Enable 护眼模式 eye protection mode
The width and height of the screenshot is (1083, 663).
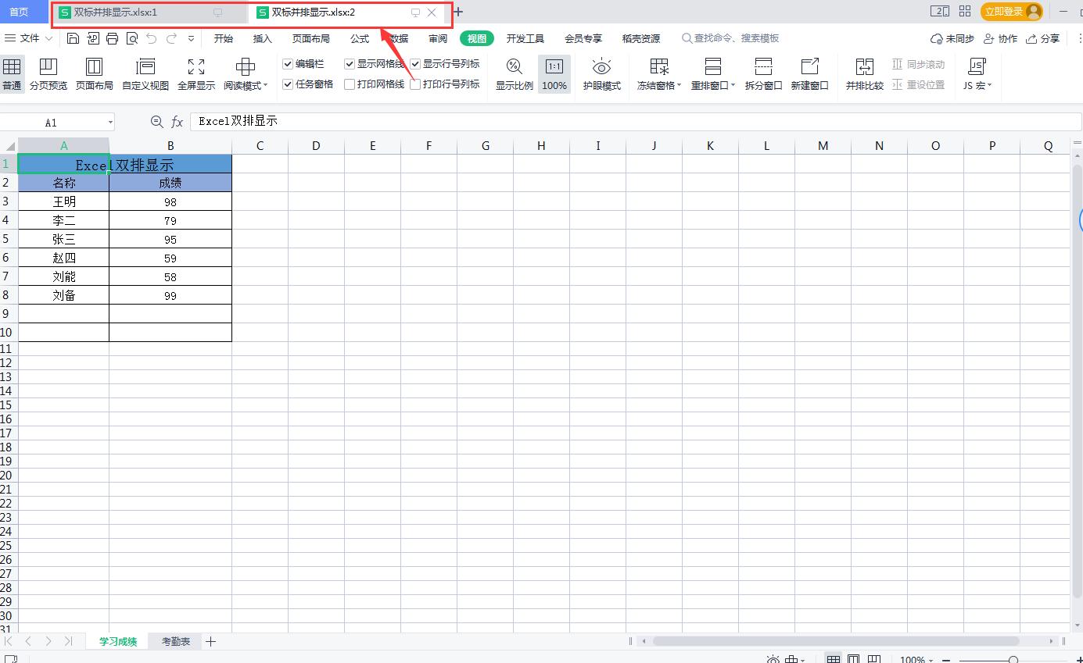click(601, 74)
